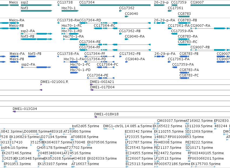Select the CG17364 gene feature bar
This screenshot has width=230, height=168.
tap(115, 5)
